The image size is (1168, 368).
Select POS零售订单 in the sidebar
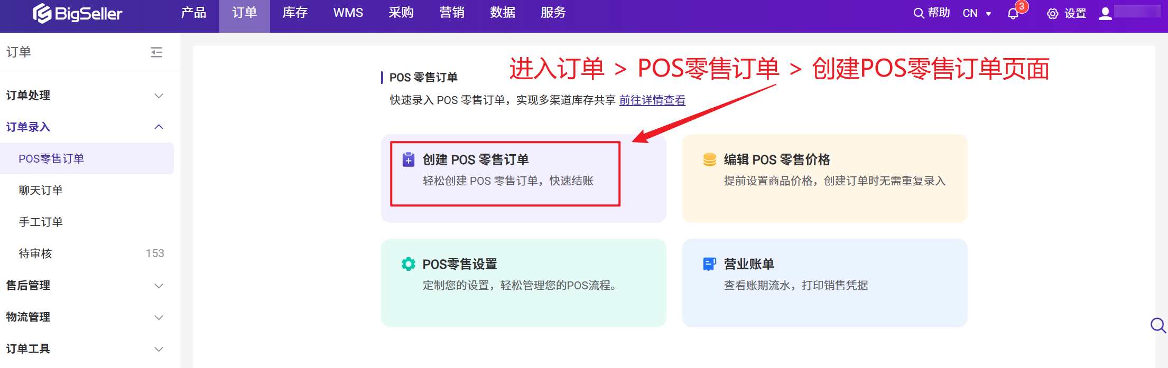[87, 158]
